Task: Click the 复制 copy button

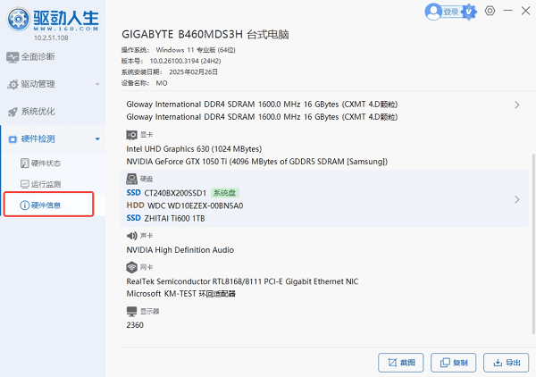Action: pyautogui.click(x=454, y=363)
